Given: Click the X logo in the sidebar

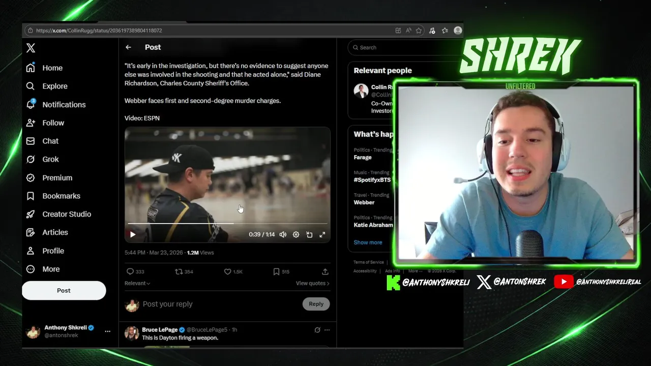Looking at the screenshot, I should 31,48.
